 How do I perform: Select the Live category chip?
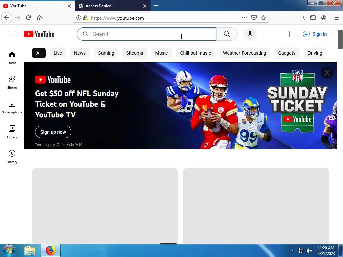58,53
